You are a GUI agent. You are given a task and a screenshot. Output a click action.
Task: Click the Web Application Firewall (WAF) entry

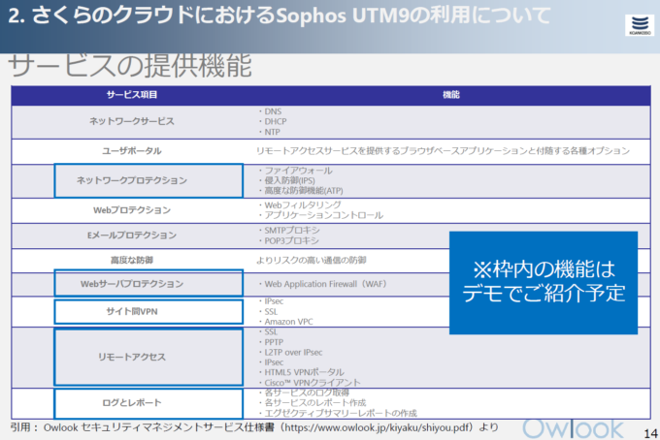pos(325,284)
